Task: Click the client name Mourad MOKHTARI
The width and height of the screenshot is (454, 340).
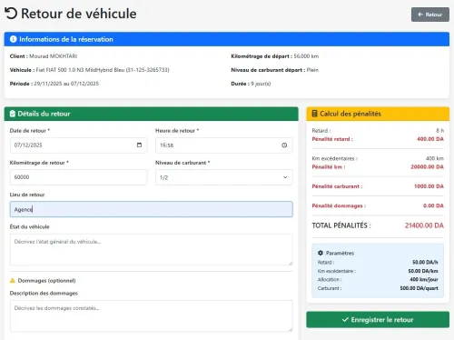Action: coord(54,56)
